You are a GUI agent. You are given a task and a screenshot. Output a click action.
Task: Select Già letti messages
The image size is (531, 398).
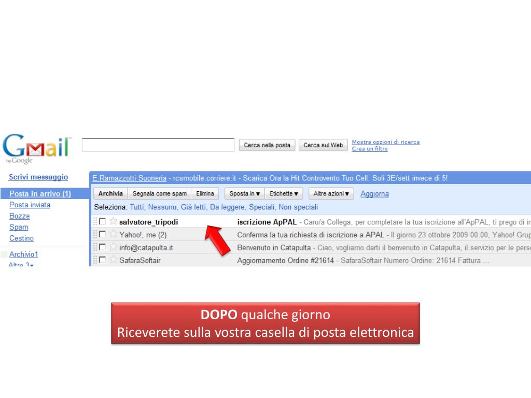(x=193, y=207)
